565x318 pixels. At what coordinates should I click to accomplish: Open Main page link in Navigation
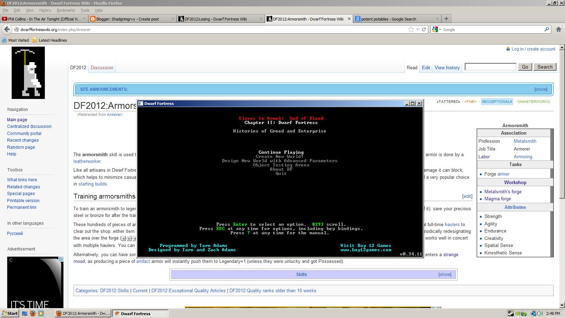(17, 120)
